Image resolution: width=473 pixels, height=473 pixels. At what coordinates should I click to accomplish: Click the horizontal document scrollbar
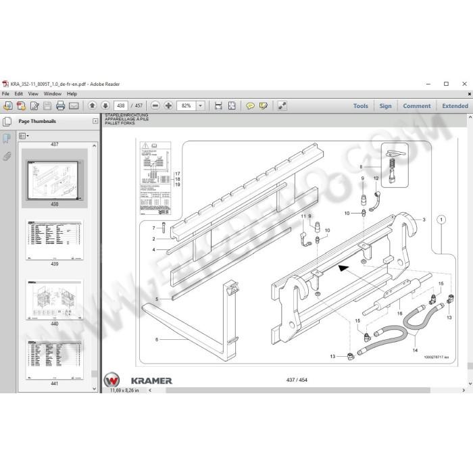point(298,391)
